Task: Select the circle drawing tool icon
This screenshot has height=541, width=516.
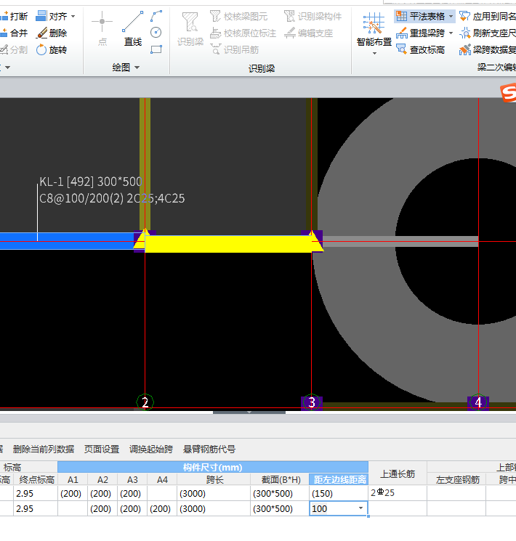Action: (x=156, y=32)
